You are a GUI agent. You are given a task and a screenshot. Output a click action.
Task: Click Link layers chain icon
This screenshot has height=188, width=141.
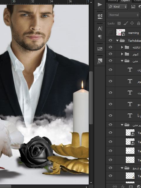pos(115,187)
